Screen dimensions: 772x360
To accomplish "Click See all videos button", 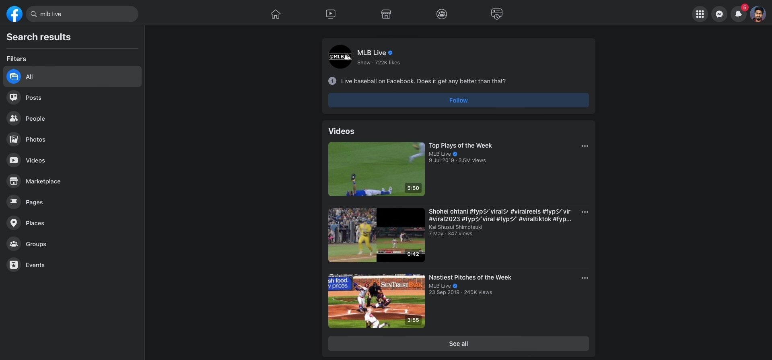I will (x=459, y=344).
